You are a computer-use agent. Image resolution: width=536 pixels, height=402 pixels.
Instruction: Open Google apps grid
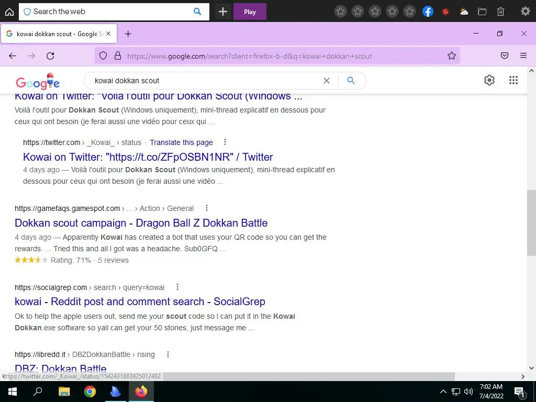513,80
